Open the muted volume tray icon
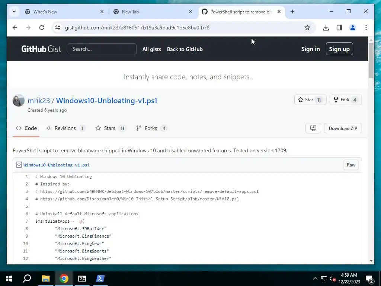 [333, 279]
